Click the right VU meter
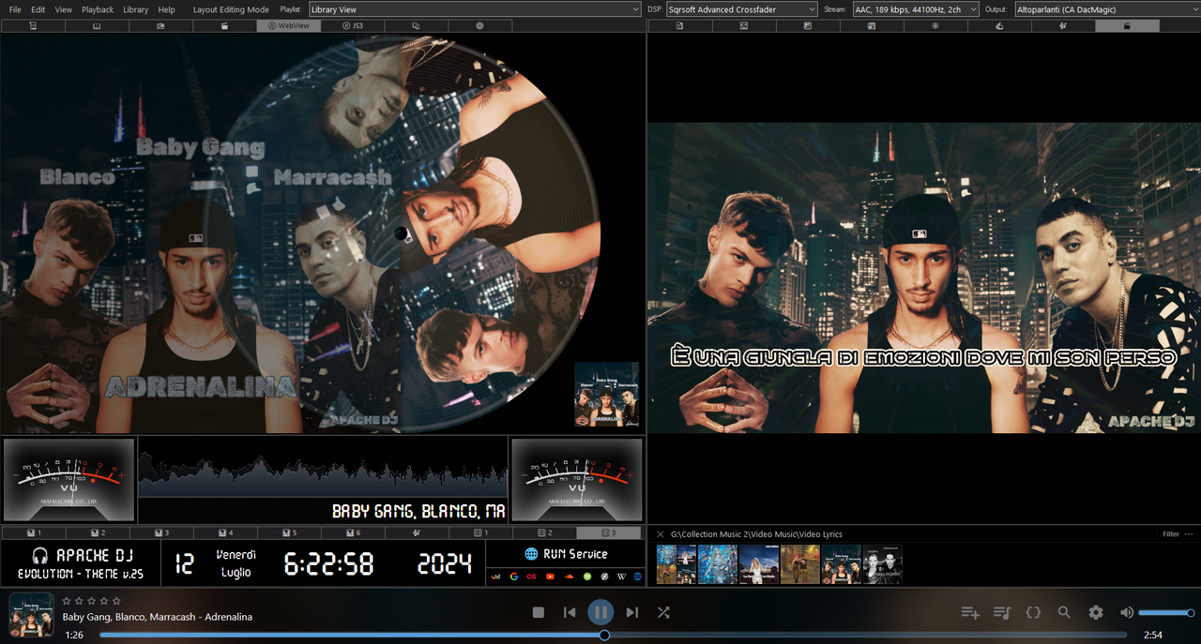The image size is (1201, 644). click(x=576, y=480)
